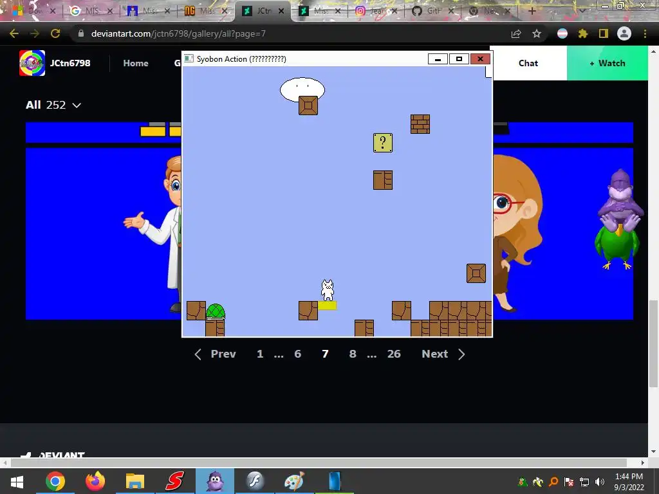
Task: Open the red S app on taskbar
Action: [x=175, y=481]
